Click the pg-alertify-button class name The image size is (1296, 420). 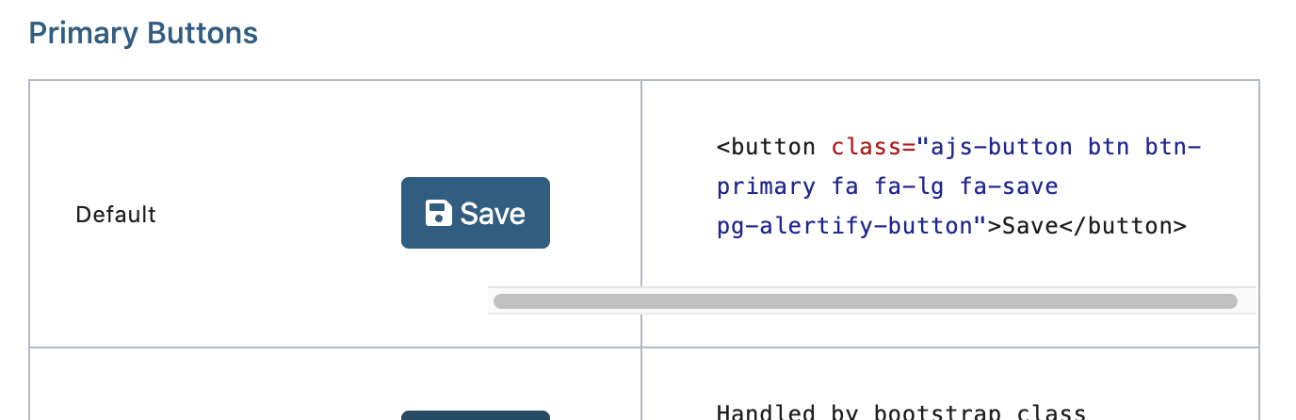pos(845,226)
